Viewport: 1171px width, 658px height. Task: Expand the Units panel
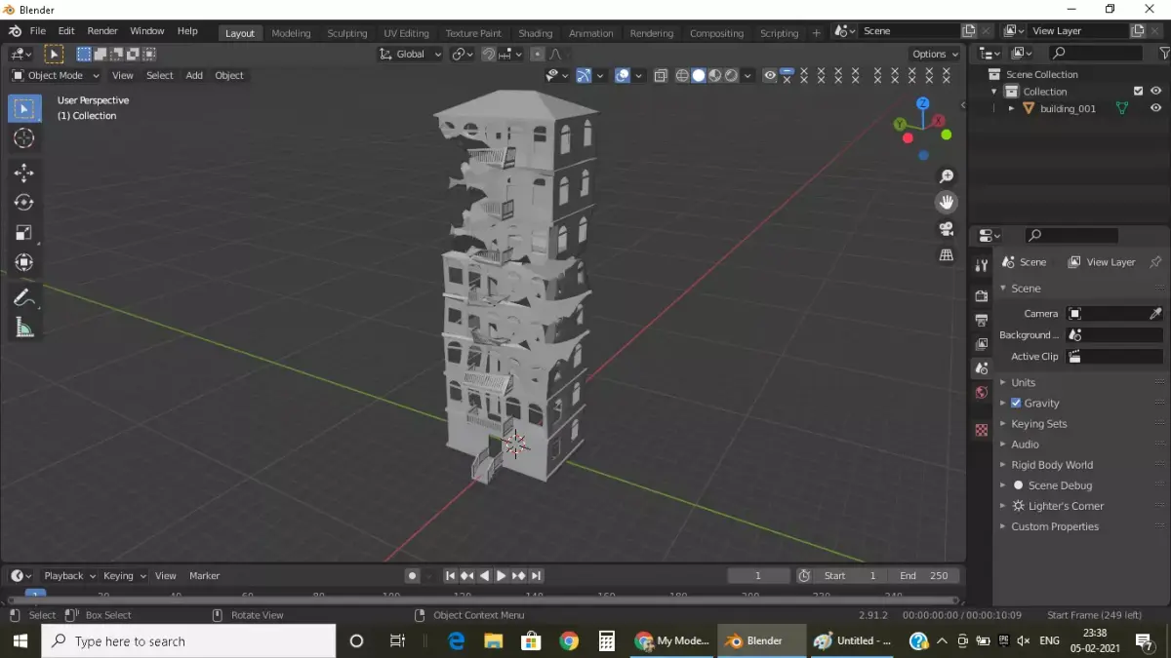point(1023,383)
